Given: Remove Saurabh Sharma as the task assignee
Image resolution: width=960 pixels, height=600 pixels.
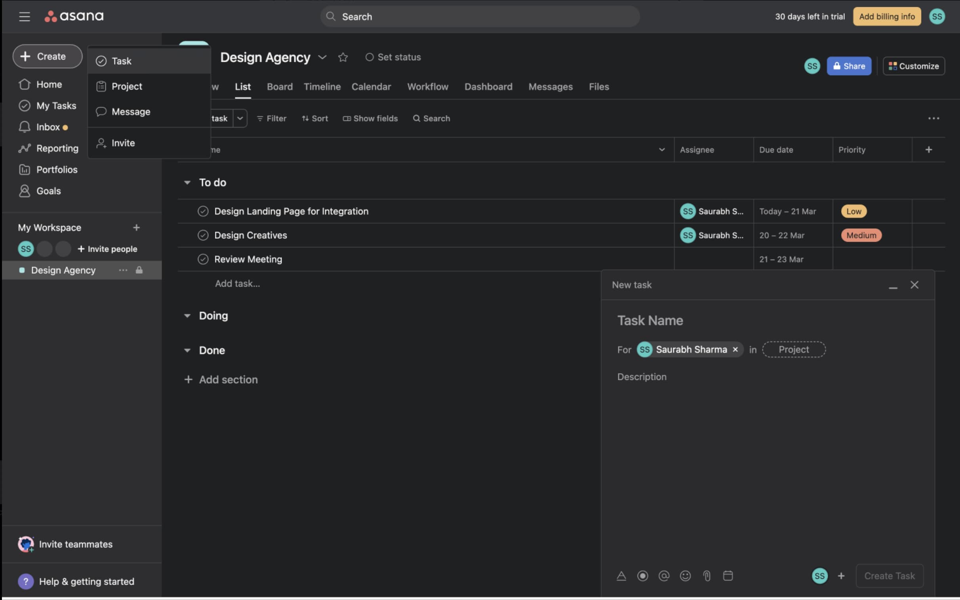Looking at the screenshot, I should [735, 349].
